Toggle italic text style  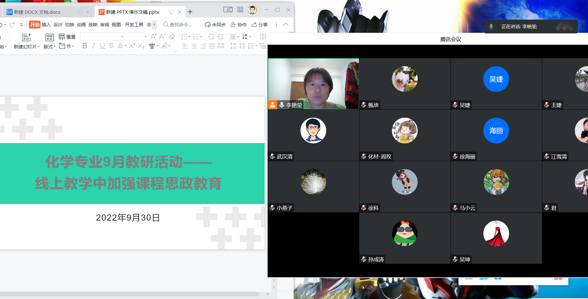point(93,46)
